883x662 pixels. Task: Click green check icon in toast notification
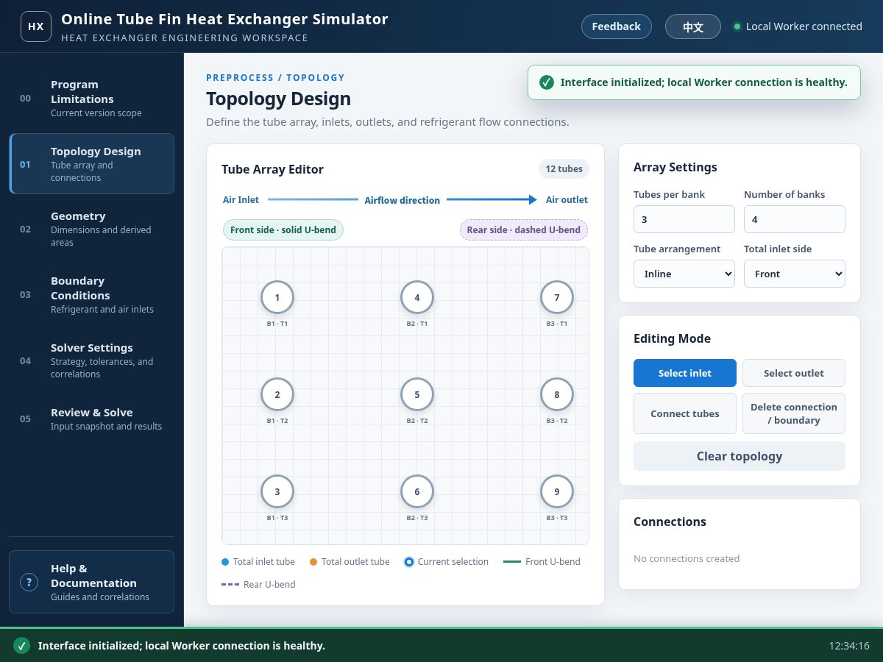pyautogui.click(x=546, y=82)
